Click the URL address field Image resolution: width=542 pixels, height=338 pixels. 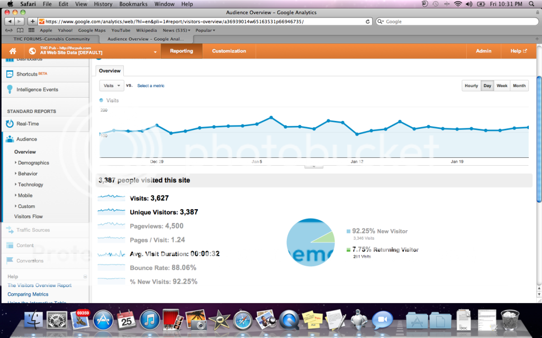205,21
